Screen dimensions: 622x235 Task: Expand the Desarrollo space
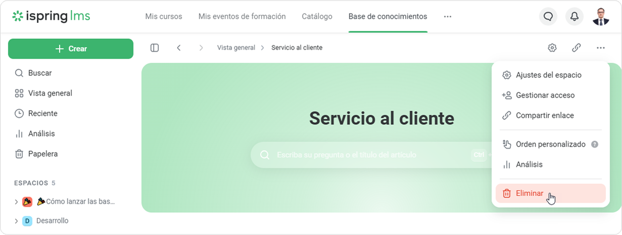16,221
